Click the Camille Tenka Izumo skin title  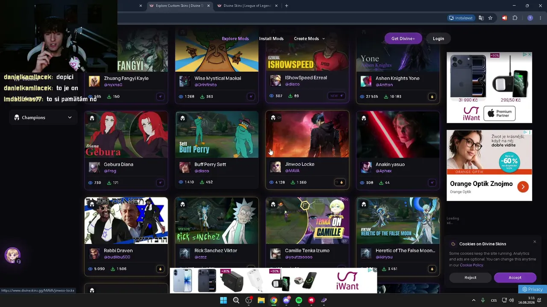307,250
